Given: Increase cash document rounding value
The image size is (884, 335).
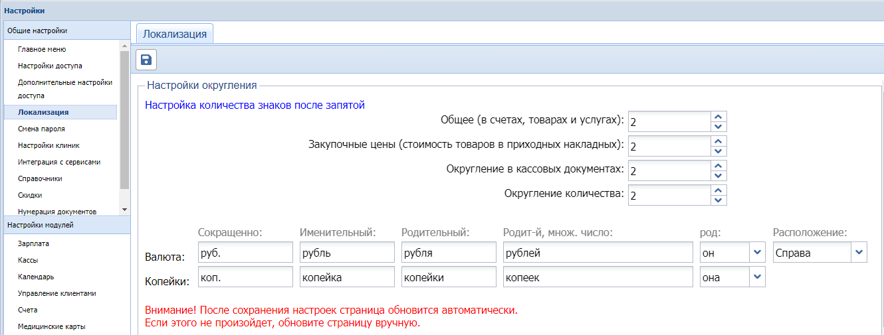Looking at the screenshot, I should coord(718,165).
